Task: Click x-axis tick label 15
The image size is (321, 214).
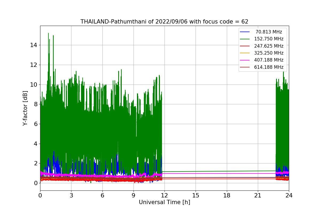Action: pos(196,195)
